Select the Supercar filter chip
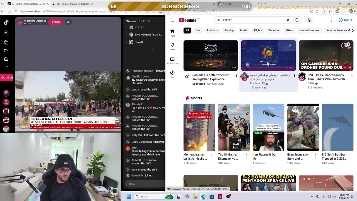Screen dimensions: 357x201 pyautogui.click(x=274, y=30)
